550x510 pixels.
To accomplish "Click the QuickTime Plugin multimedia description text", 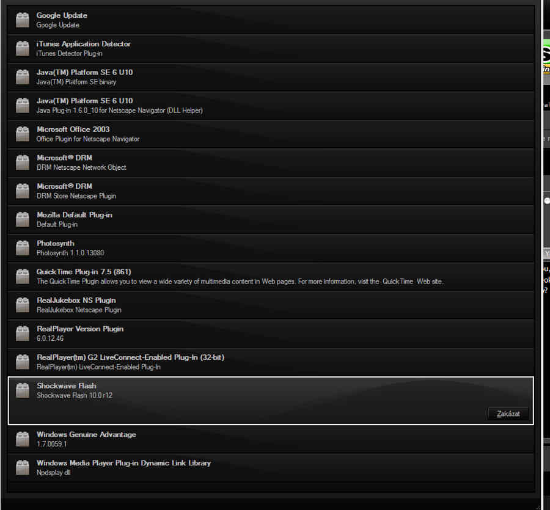I will coord(240,282).
